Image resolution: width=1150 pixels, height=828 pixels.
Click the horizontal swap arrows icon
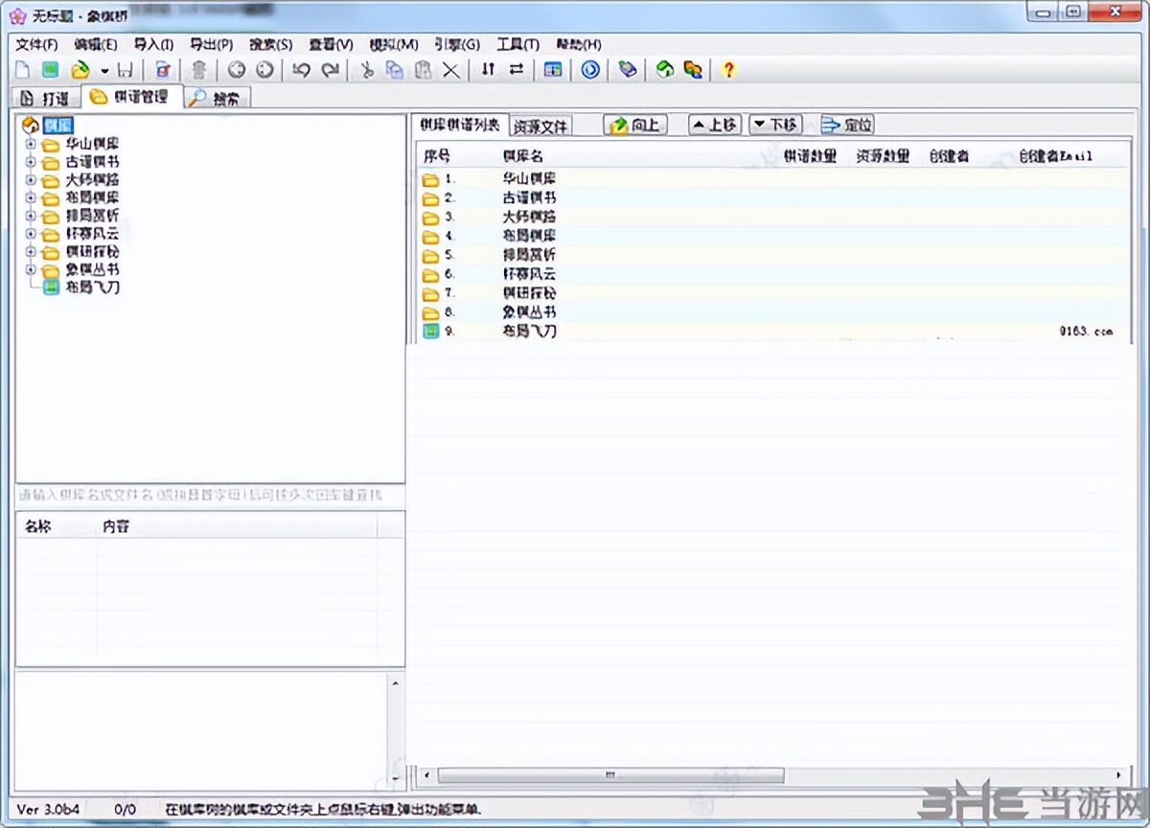[x=517, y=70]
